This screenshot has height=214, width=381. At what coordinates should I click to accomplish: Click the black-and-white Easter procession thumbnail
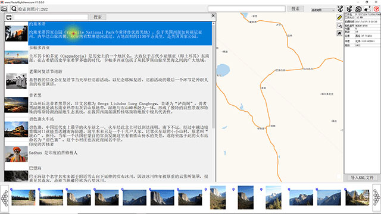[16, 81]
